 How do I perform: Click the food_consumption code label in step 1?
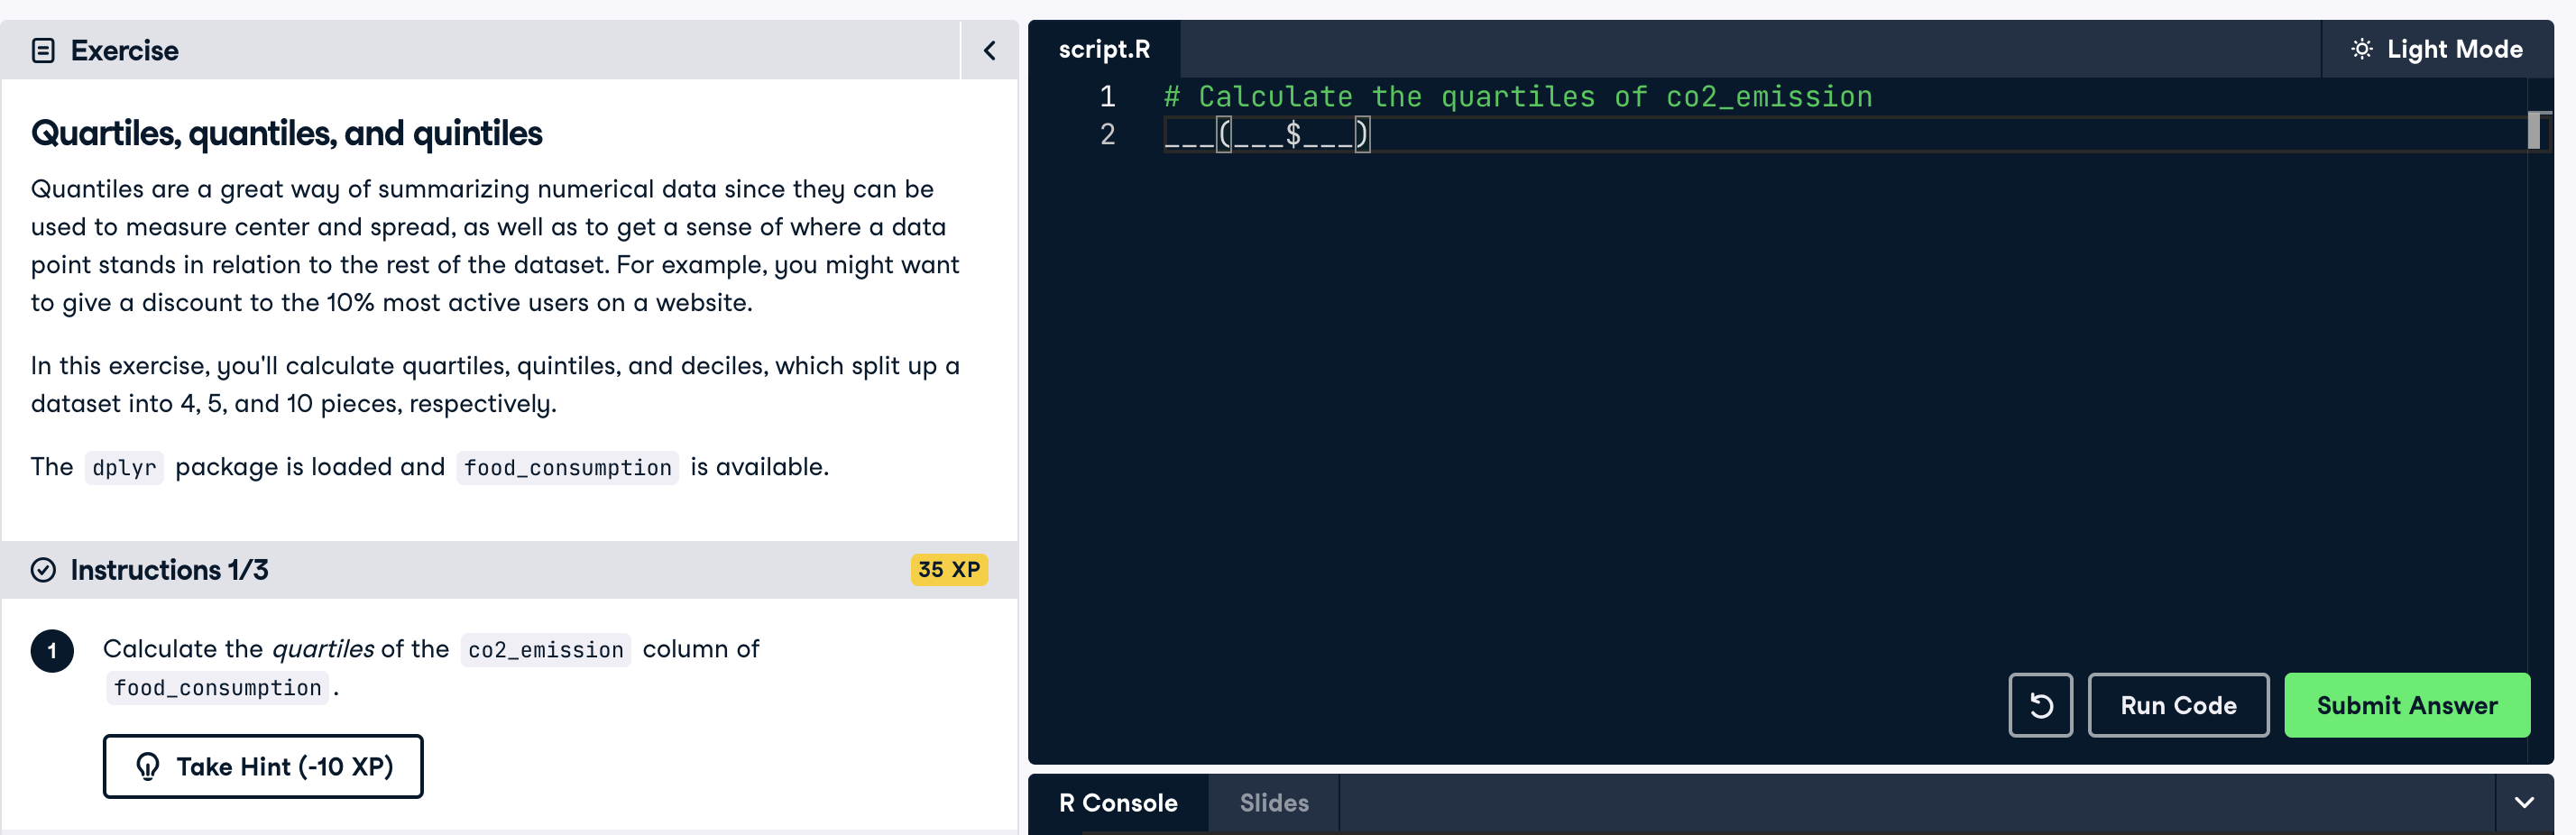click(x=218, y=688)
